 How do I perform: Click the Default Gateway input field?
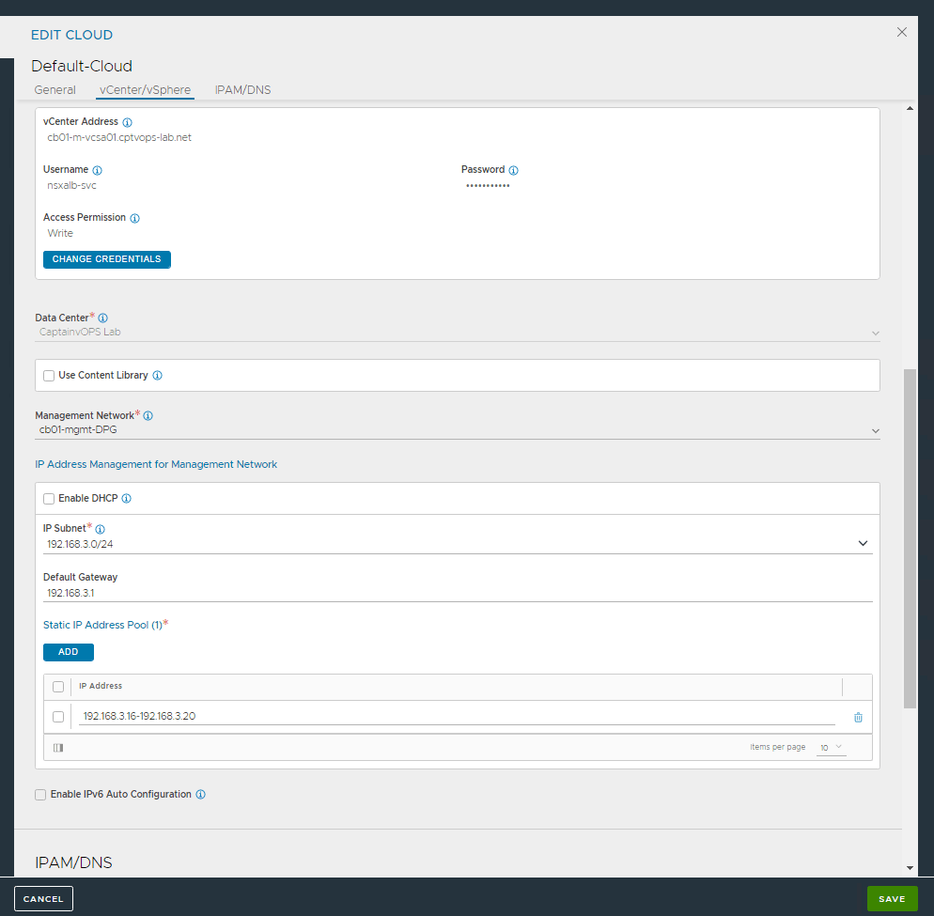[457, 594]
